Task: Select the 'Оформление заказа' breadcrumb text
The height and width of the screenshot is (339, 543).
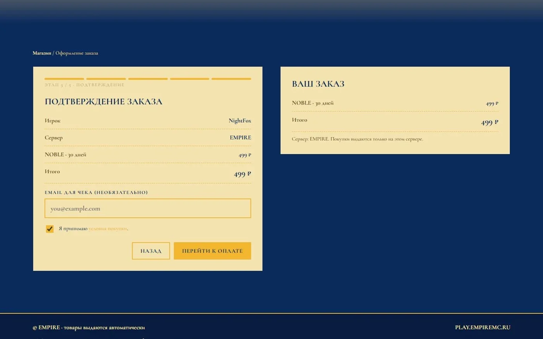Action: (x=77, y=53)
